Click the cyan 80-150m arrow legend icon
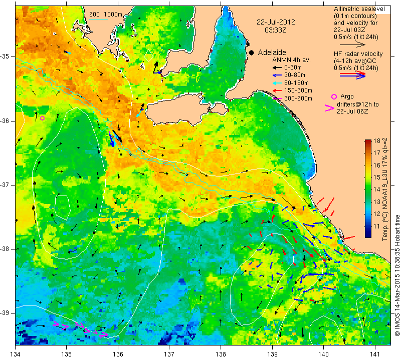 click(x=277, y=83)
